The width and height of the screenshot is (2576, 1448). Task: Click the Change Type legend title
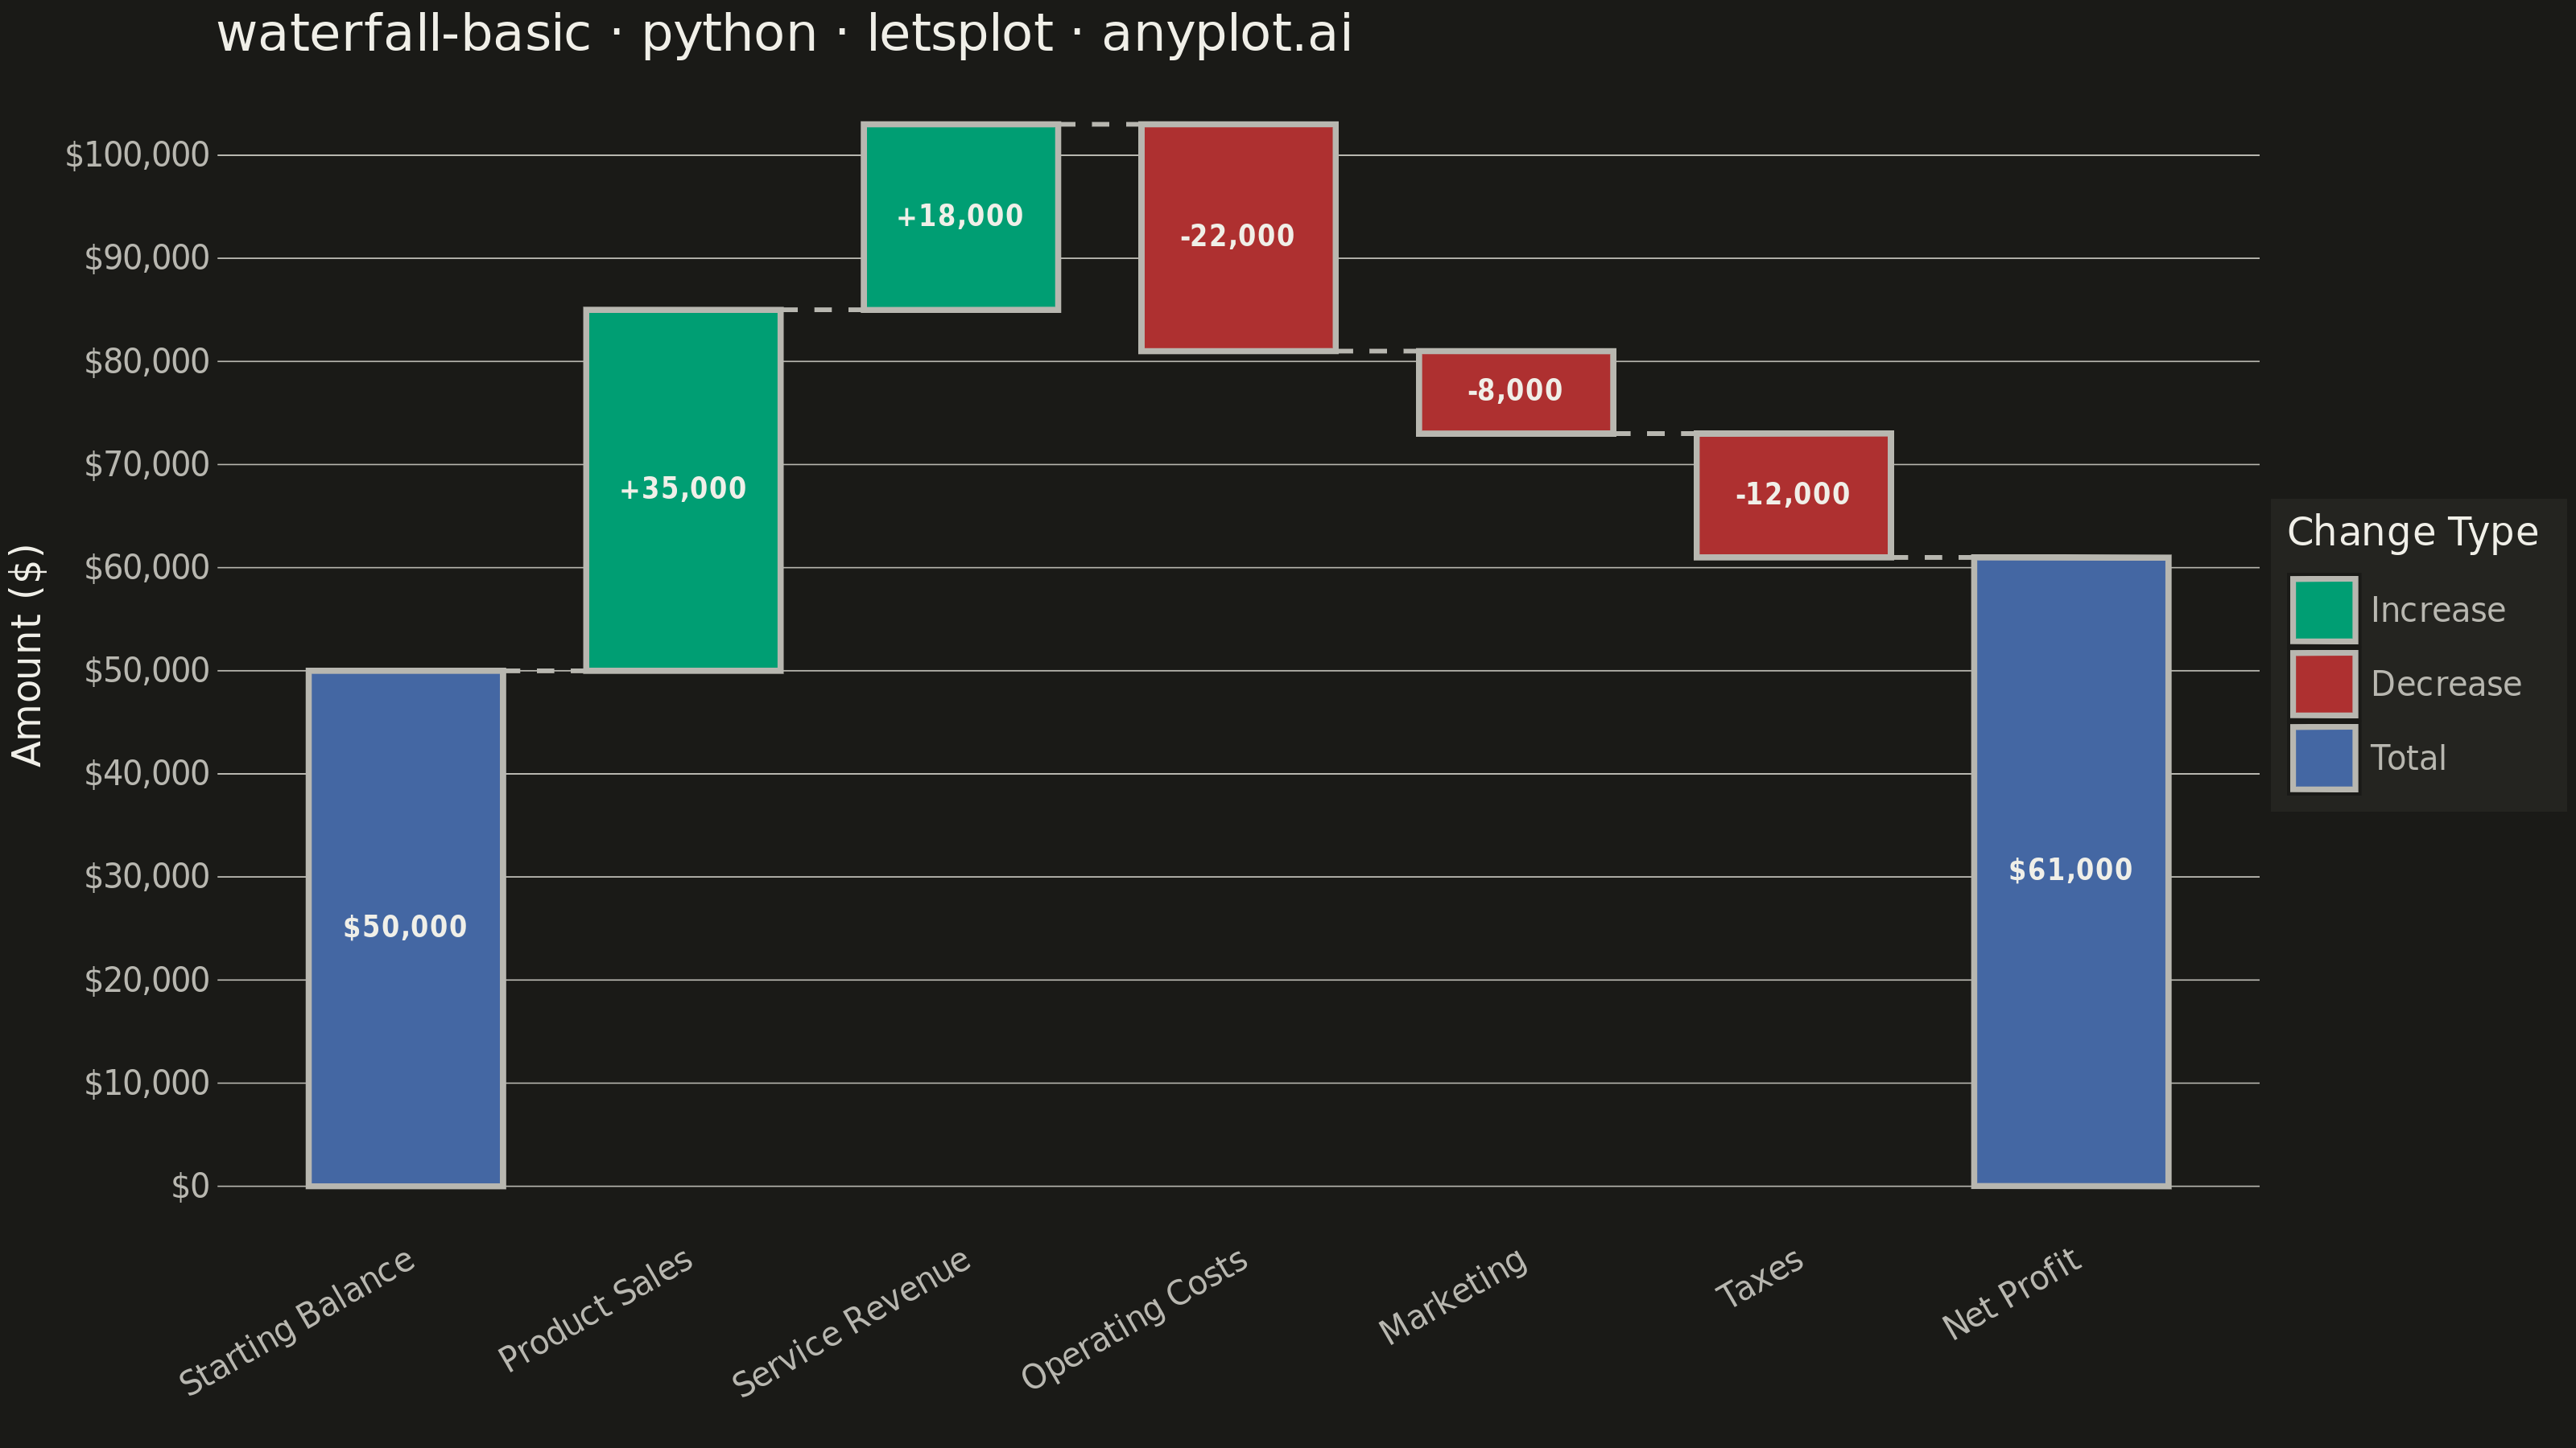click(x=2412, y=533)
